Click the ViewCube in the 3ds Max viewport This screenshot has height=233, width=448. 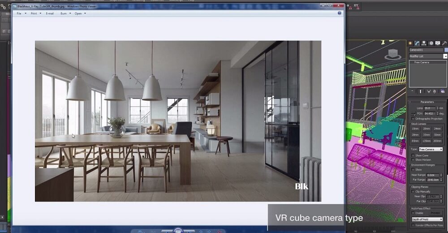(x=392, y=54)
